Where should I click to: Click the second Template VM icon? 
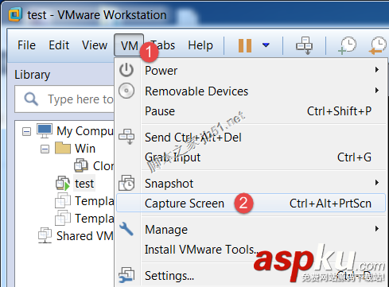point(63,219)
